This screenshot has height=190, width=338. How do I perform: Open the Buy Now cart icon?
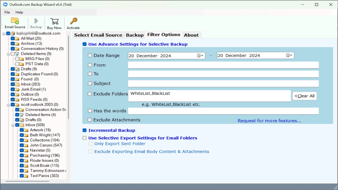[54, 21]
